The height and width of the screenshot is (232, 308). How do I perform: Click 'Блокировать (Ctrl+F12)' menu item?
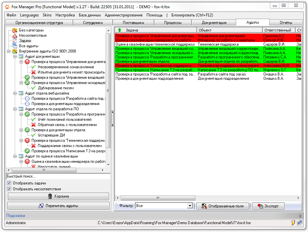pyautogui.click(x=192, y=15)
